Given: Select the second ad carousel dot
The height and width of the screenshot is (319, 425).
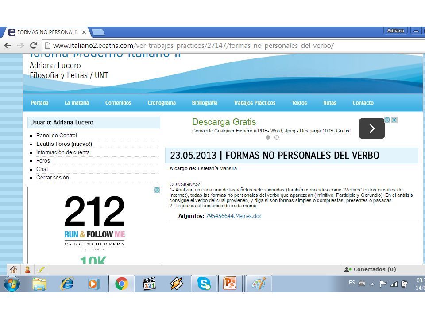Looking at the screenshot, I should 276,137.
